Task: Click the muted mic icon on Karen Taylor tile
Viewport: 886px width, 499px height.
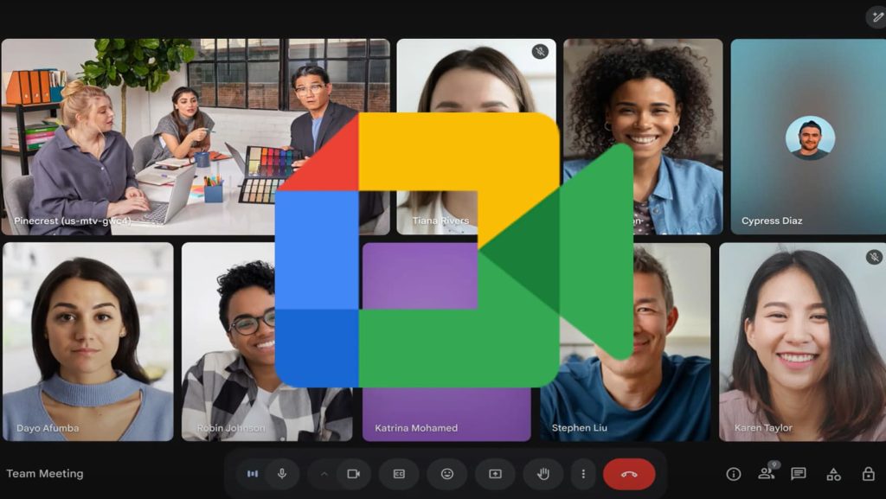Action: tap(874, 257)
